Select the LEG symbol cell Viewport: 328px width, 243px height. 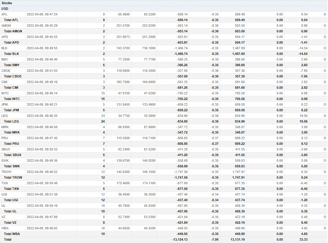4,116
